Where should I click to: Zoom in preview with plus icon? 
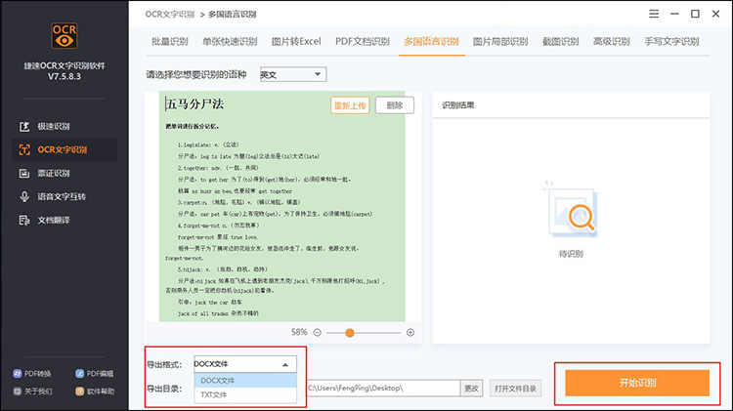click(410, 333)
